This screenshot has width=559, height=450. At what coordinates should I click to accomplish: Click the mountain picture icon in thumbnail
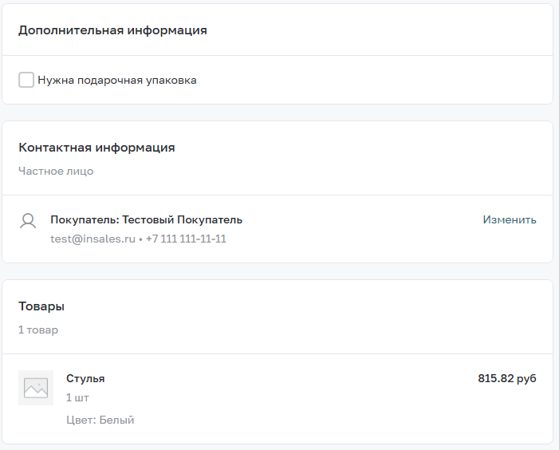click(x=36, y=388)
